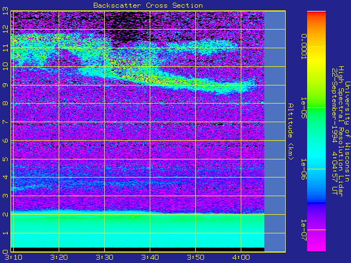The image size is (351, 263).
Task: Click the 3:50 time axis label
Action: [x=196, y=258]
